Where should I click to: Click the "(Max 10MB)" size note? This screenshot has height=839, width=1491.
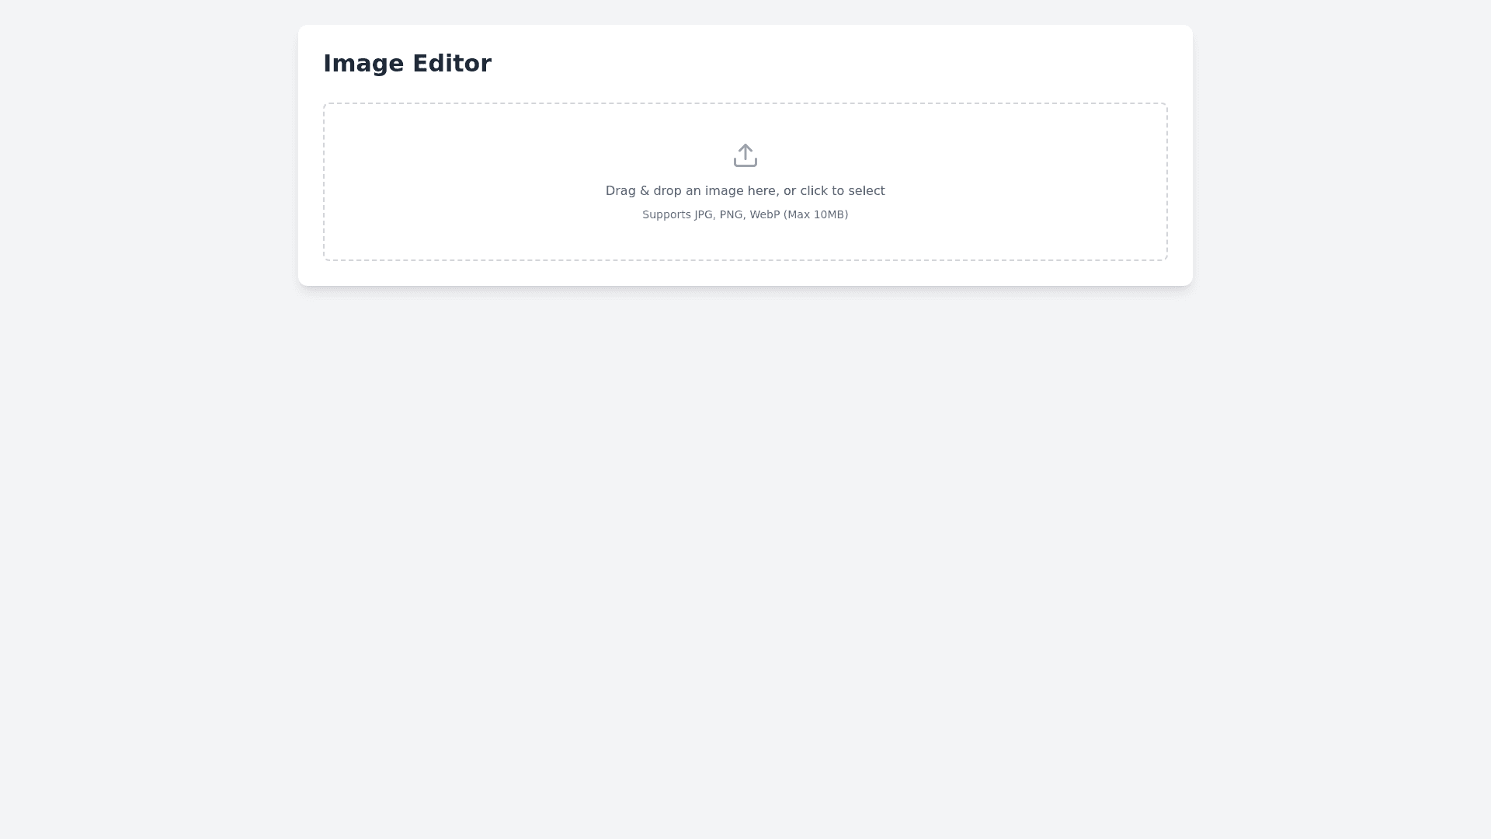point(815,214)
